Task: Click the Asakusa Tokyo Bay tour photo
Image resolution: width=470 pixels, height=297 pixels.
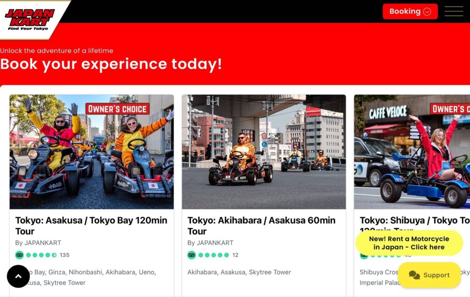Action: 91,152
